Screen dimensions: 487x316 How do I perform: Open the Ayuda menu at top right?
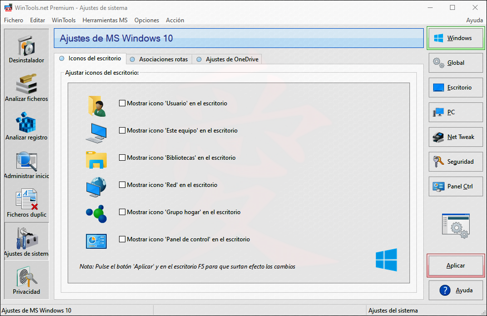click(474, 20)
